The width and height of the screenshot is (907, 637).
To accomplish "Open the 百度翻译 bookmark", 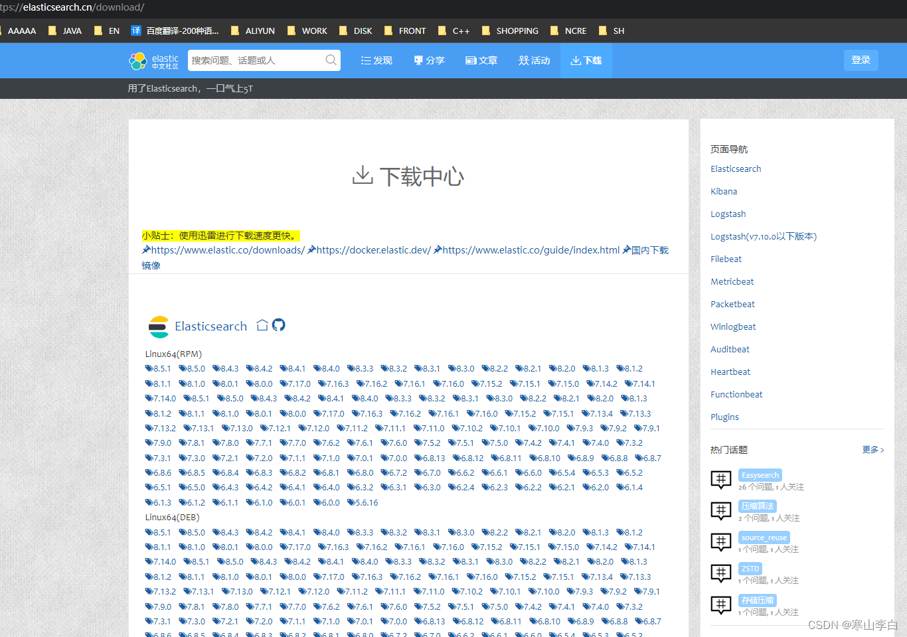I will click(x=175, y=31).
